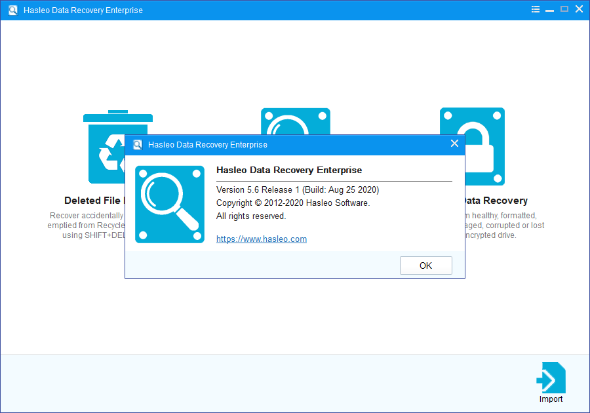Click the large magnifier logo in About dialog
The width and height of the screenshot is (590, 413).
pos(170,205)
